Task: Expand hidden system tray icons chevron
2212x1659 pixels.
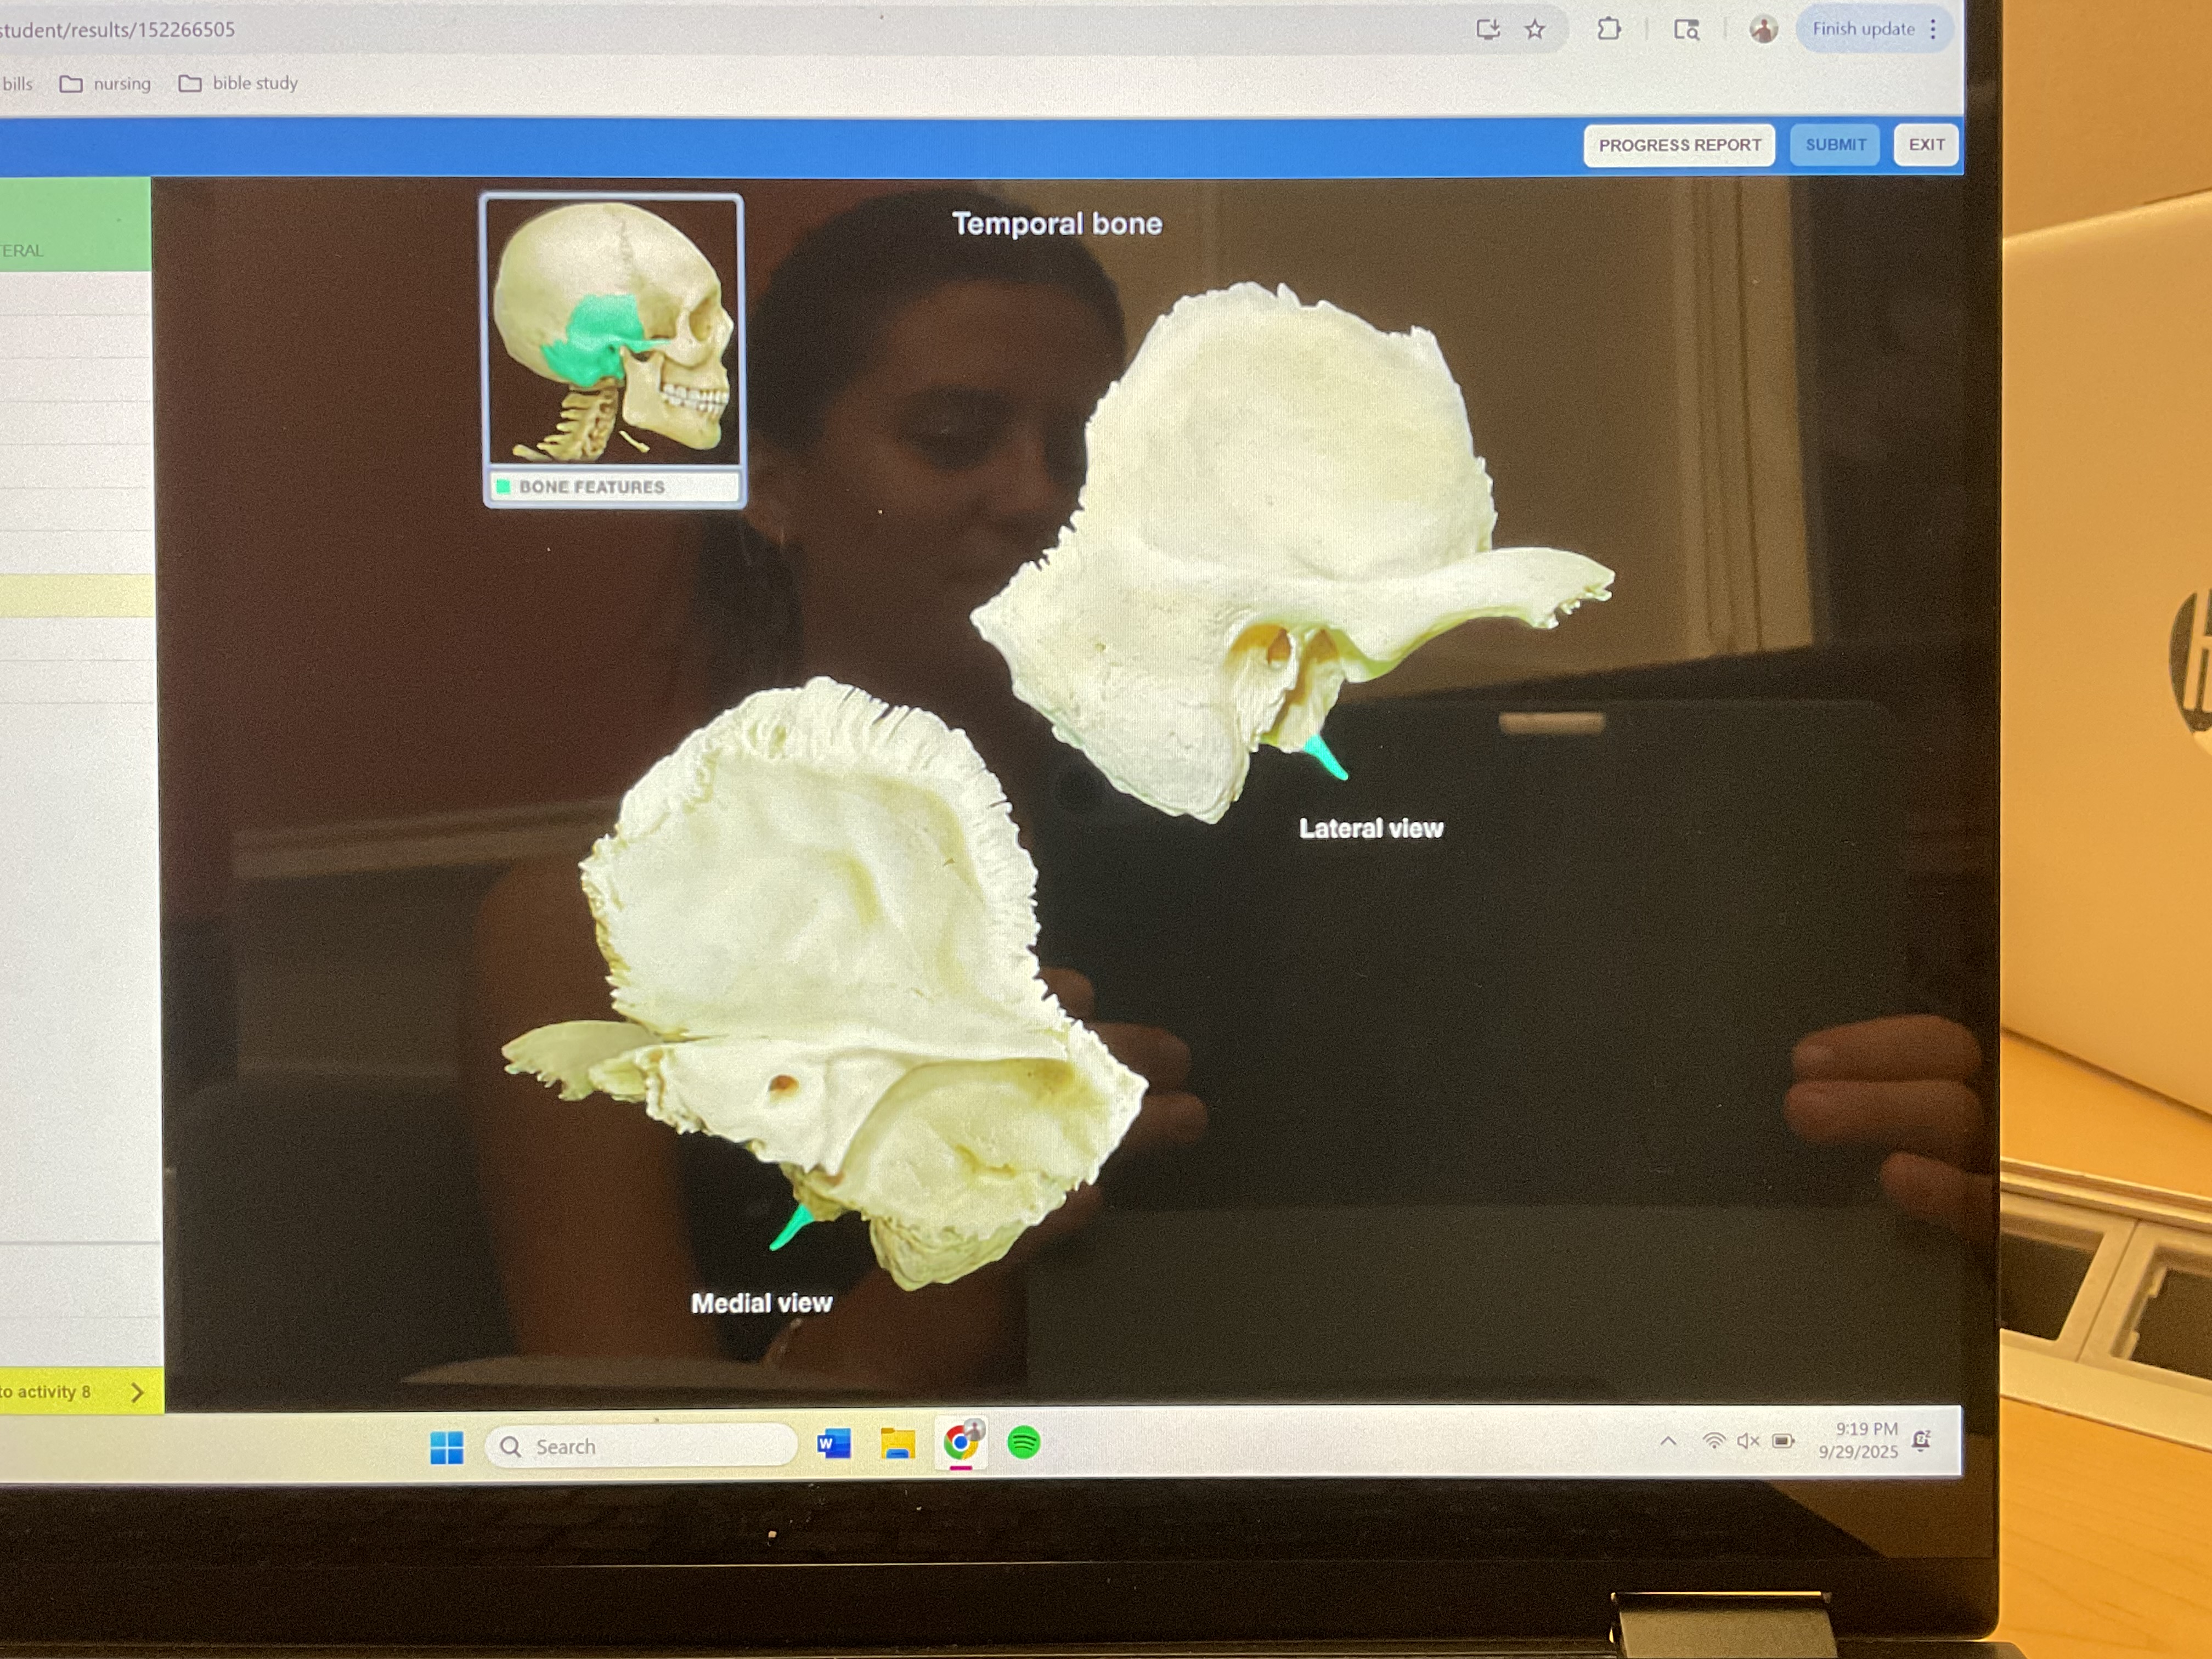Action: pyautogui.click(x=1668, y=1441)
